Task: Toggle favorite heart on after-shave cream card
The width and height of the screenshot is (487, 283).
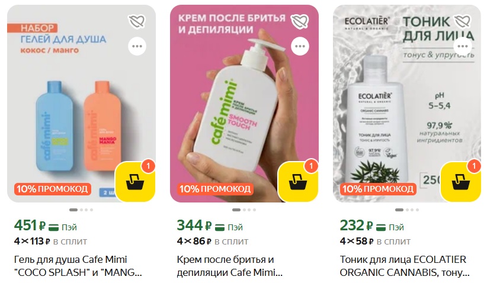Action: (300, 21)
